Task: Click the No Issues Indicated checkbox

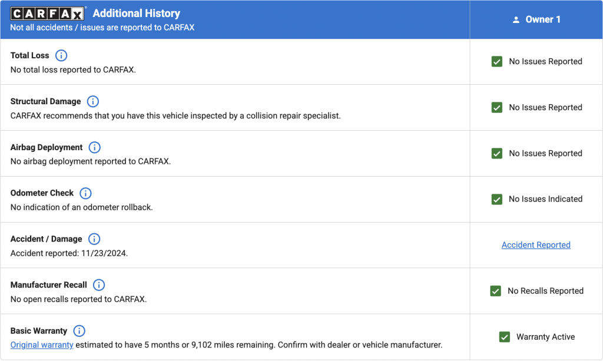Action: 497,199
